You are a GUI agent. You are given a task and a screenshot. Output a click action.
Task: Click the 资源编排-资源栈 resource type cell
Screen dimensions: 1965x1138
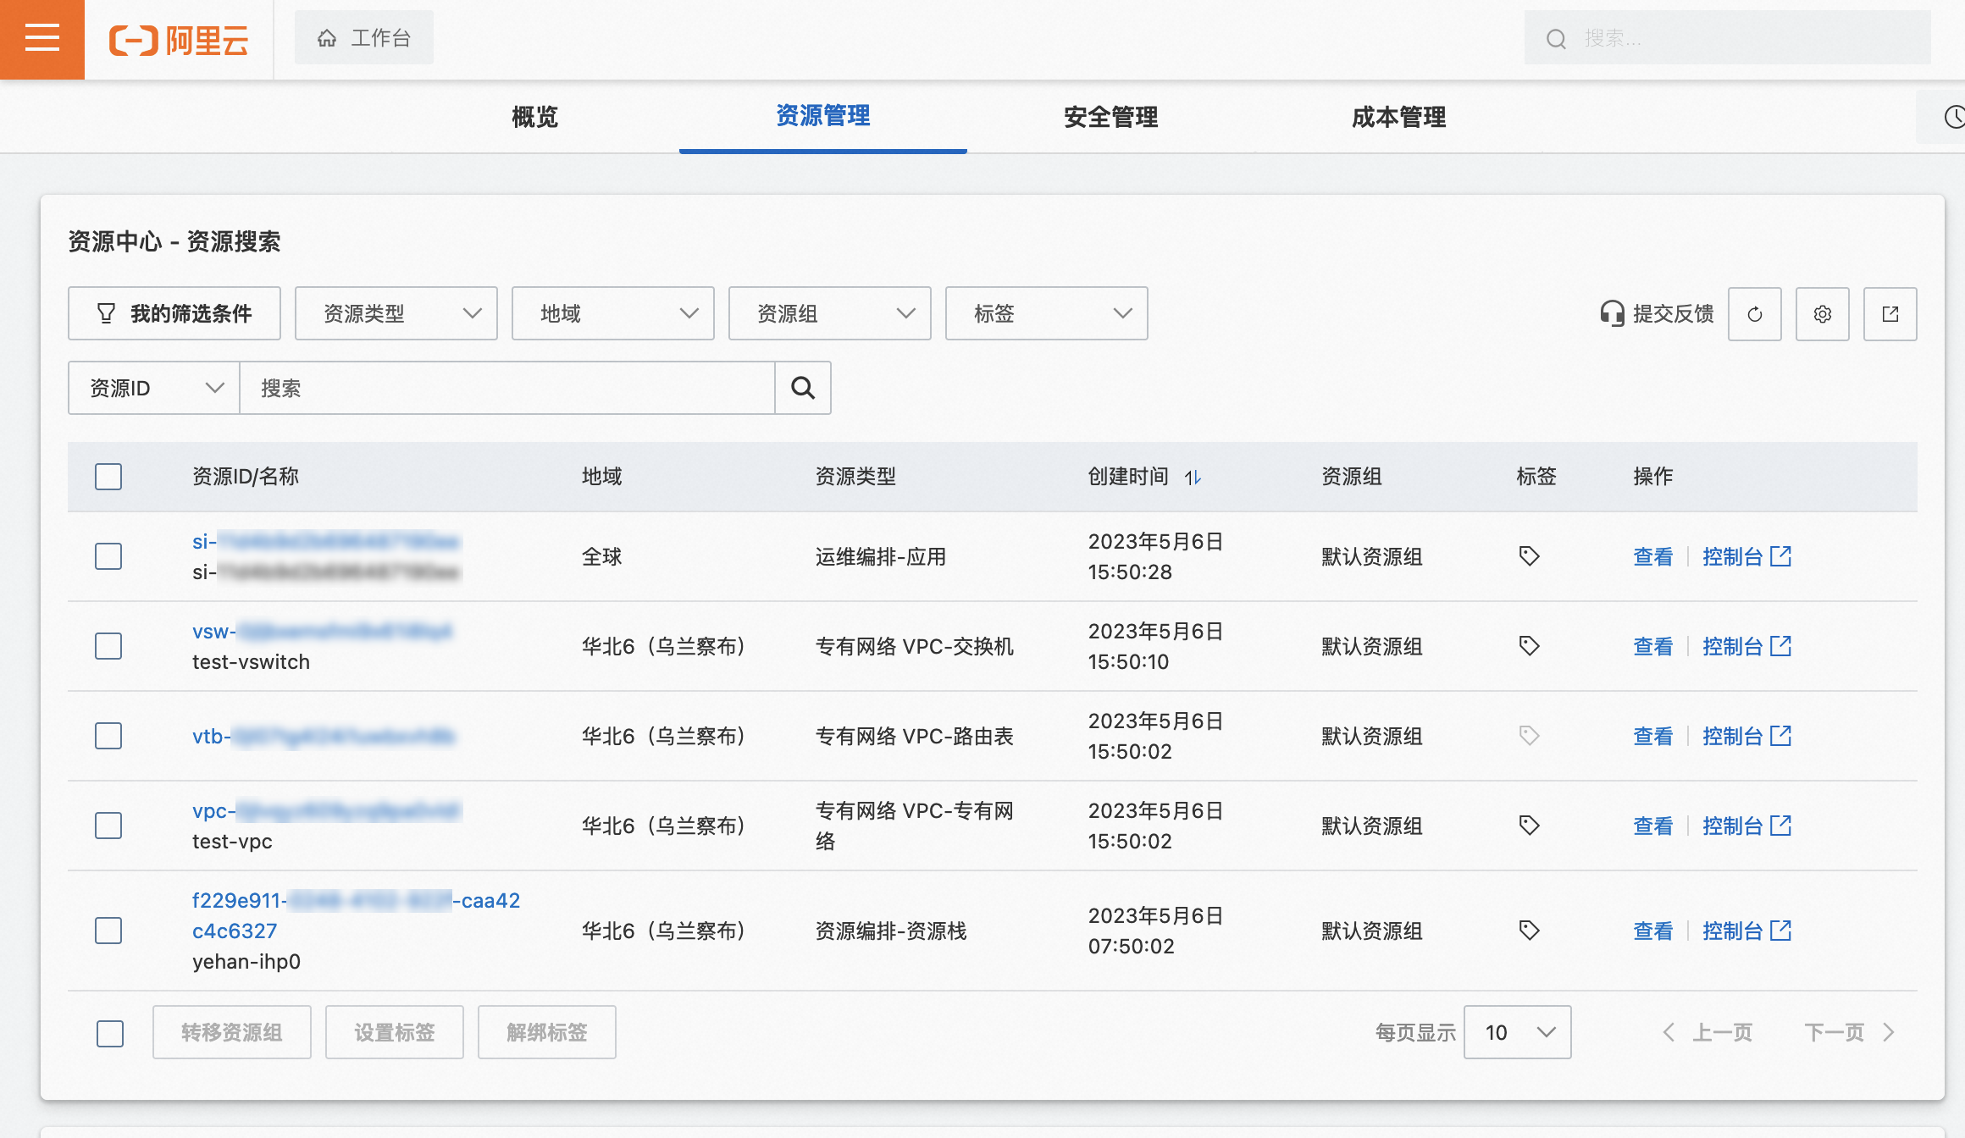pyautogui.click(x=890, y=931)
